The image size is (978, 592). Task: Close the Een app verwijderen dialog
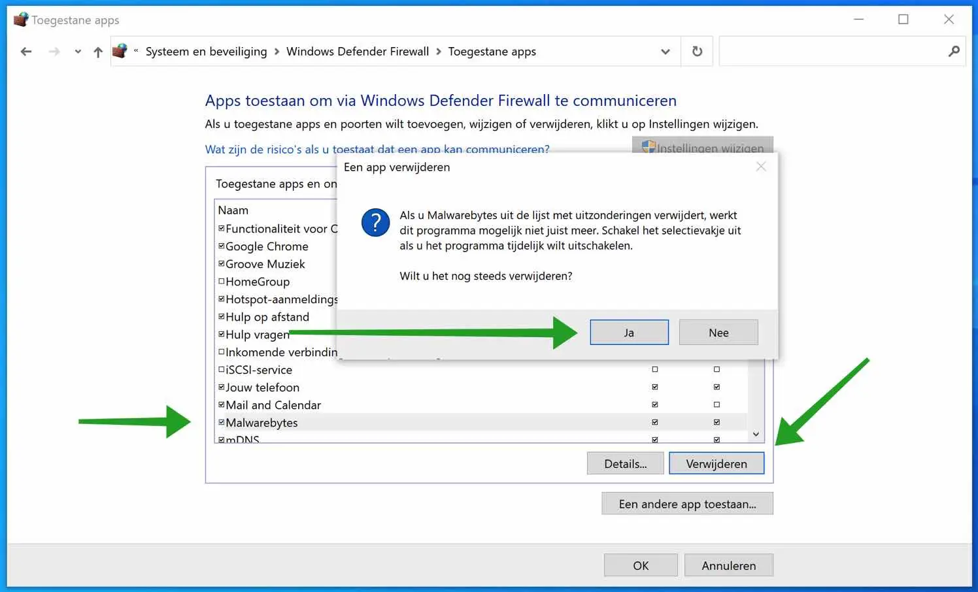[761, 167]
